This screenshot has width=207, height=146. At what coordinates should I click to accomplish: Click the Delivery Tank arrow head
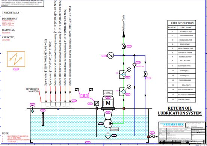pyautogui.click(x=124, y=35)
